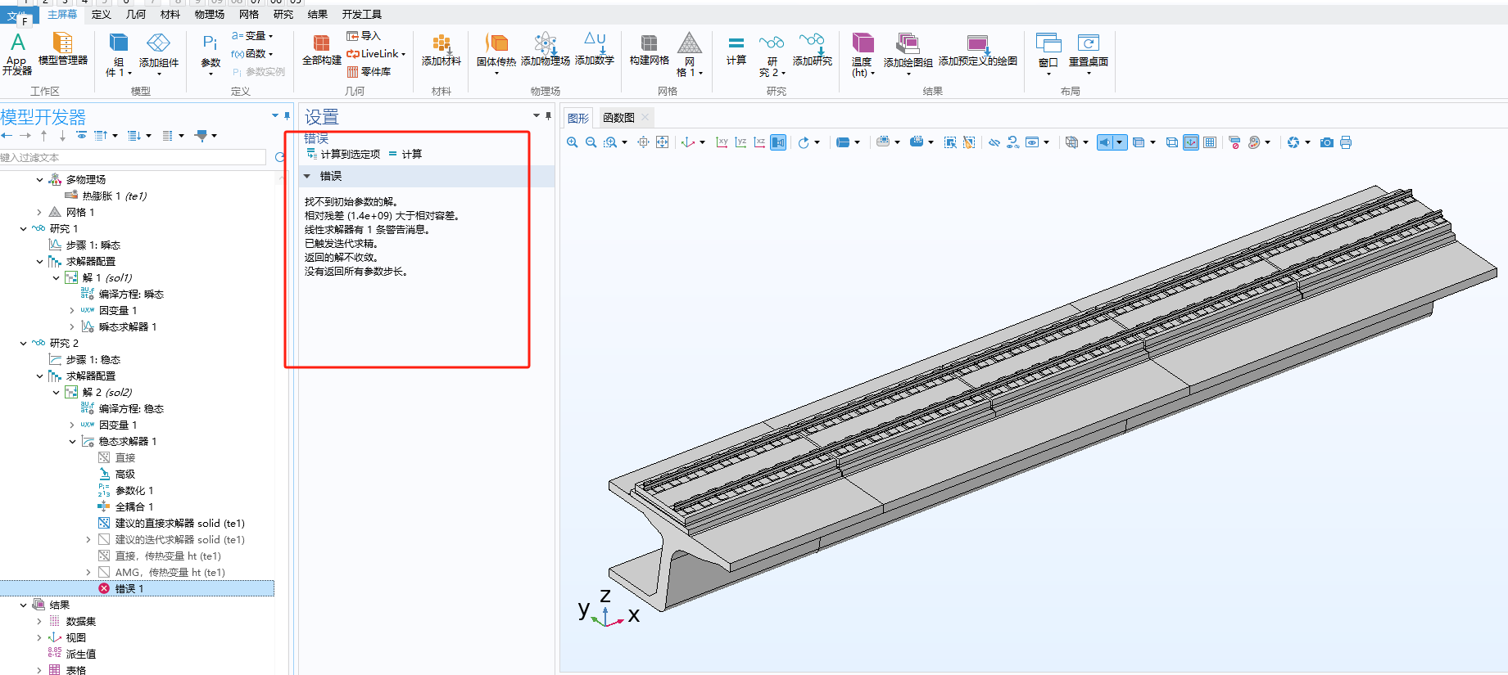
Task: Click the 计算 button in settings panel
Action: 405,154
